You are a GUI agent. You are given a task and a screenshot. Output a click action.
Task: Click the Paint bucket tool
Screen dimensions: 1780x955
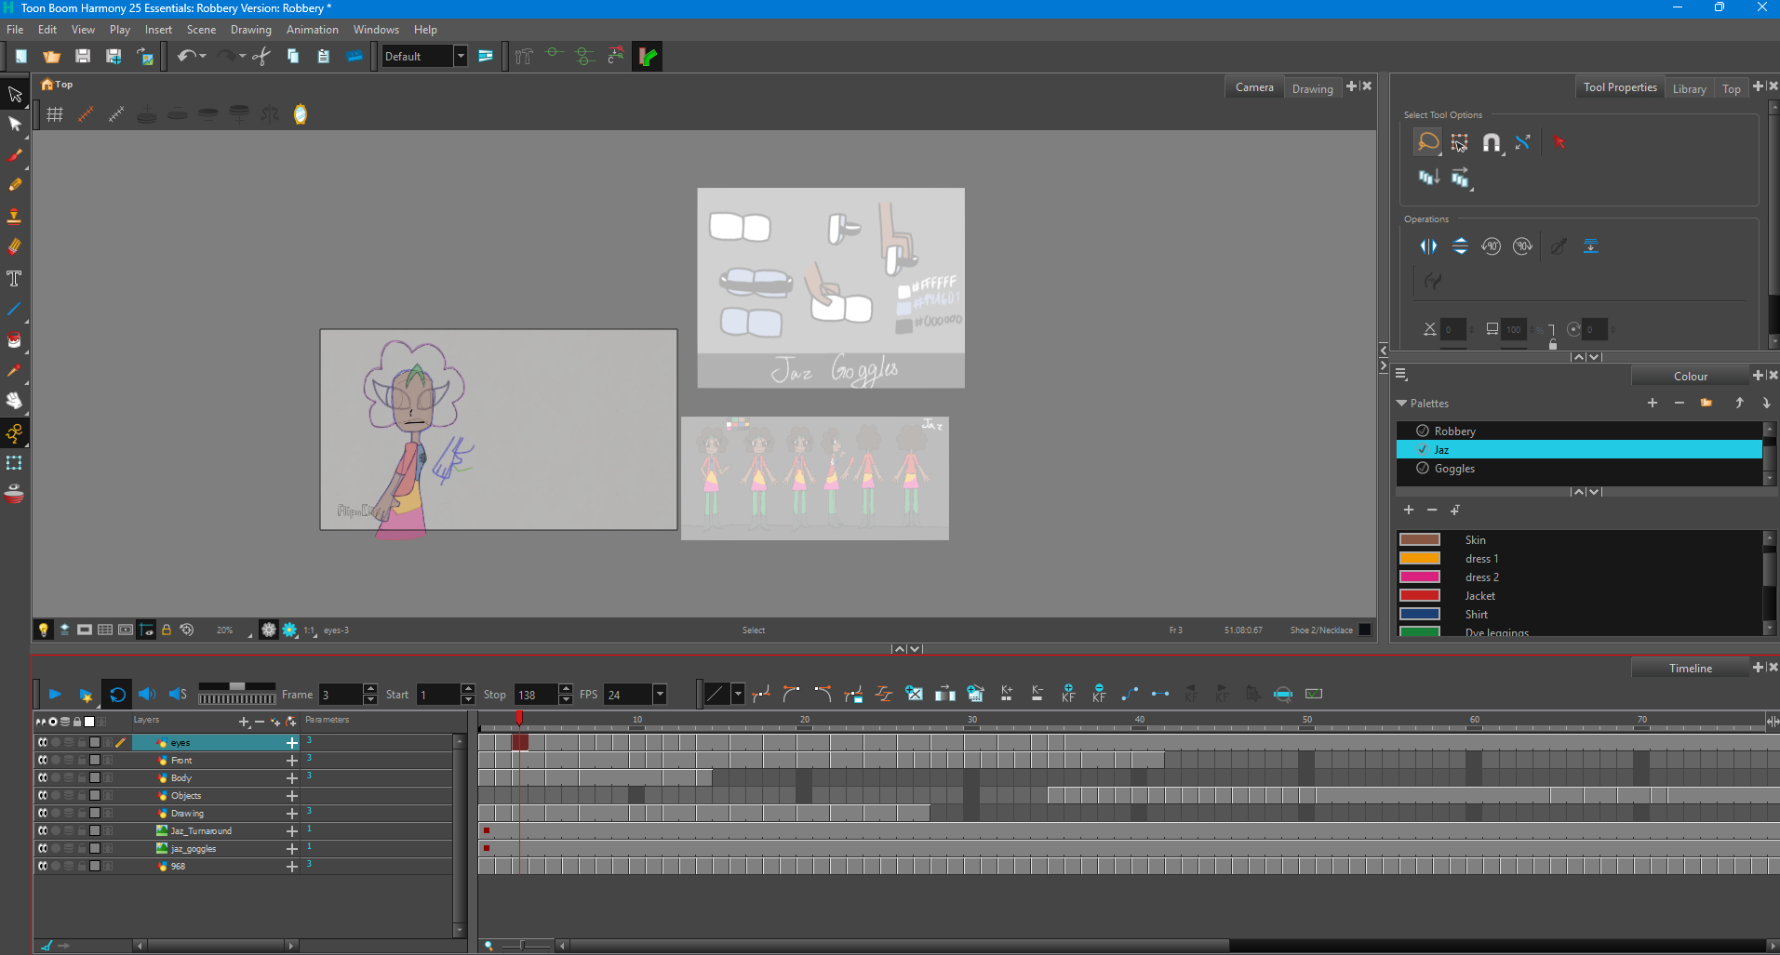(x=15, y=339)
